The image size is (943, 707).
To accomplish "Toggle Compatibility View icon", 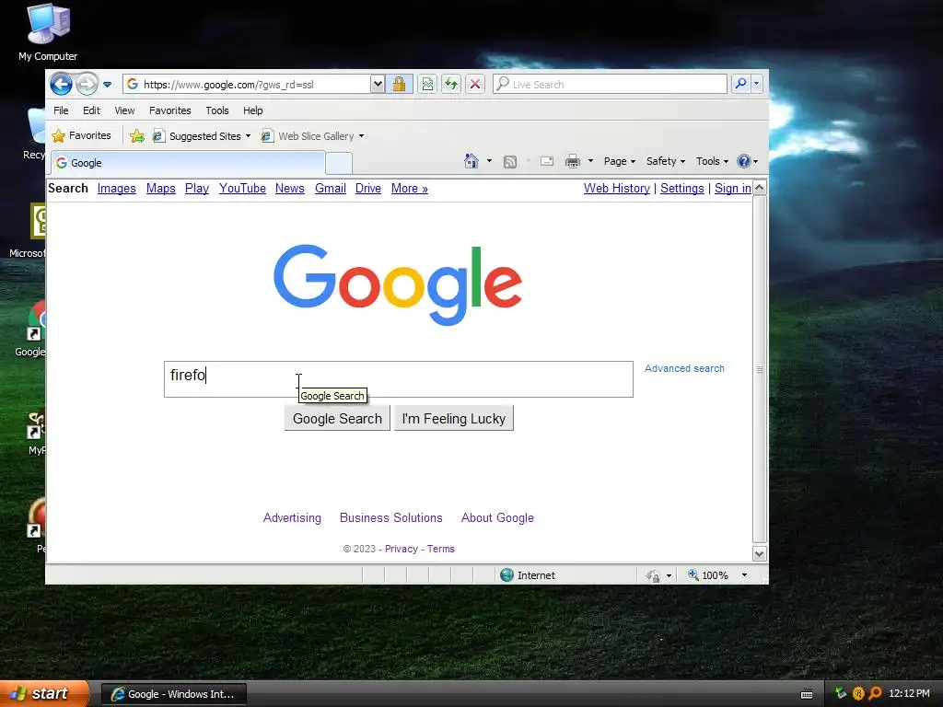I will point(427,84).
